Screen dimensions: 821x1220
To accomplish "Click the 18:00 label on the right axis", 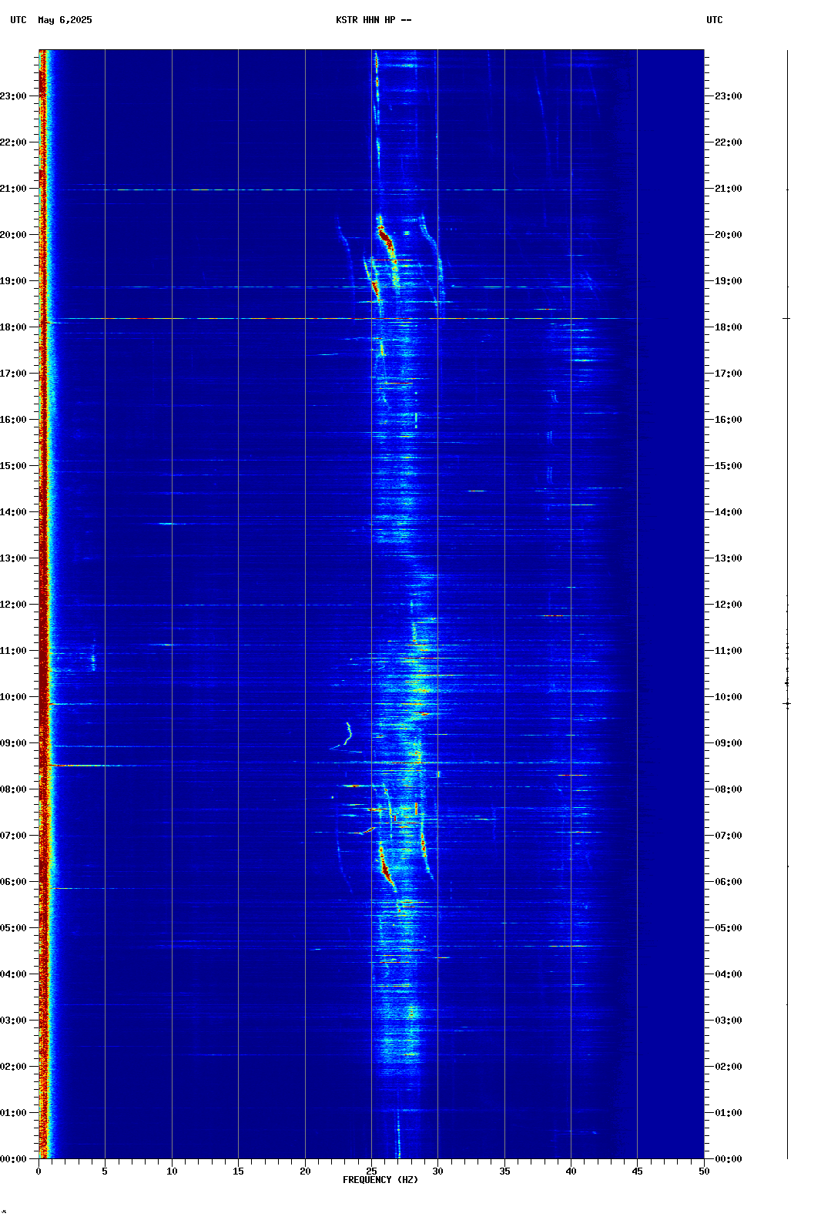I will (x=729, y=327).
